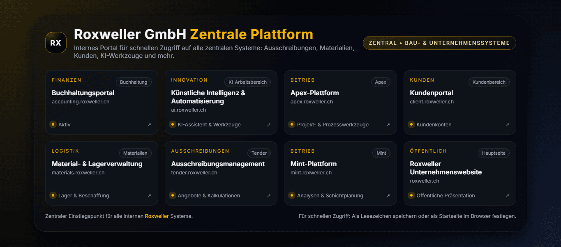Open the Kundenportal arrow icon

(x=507, y=124)
